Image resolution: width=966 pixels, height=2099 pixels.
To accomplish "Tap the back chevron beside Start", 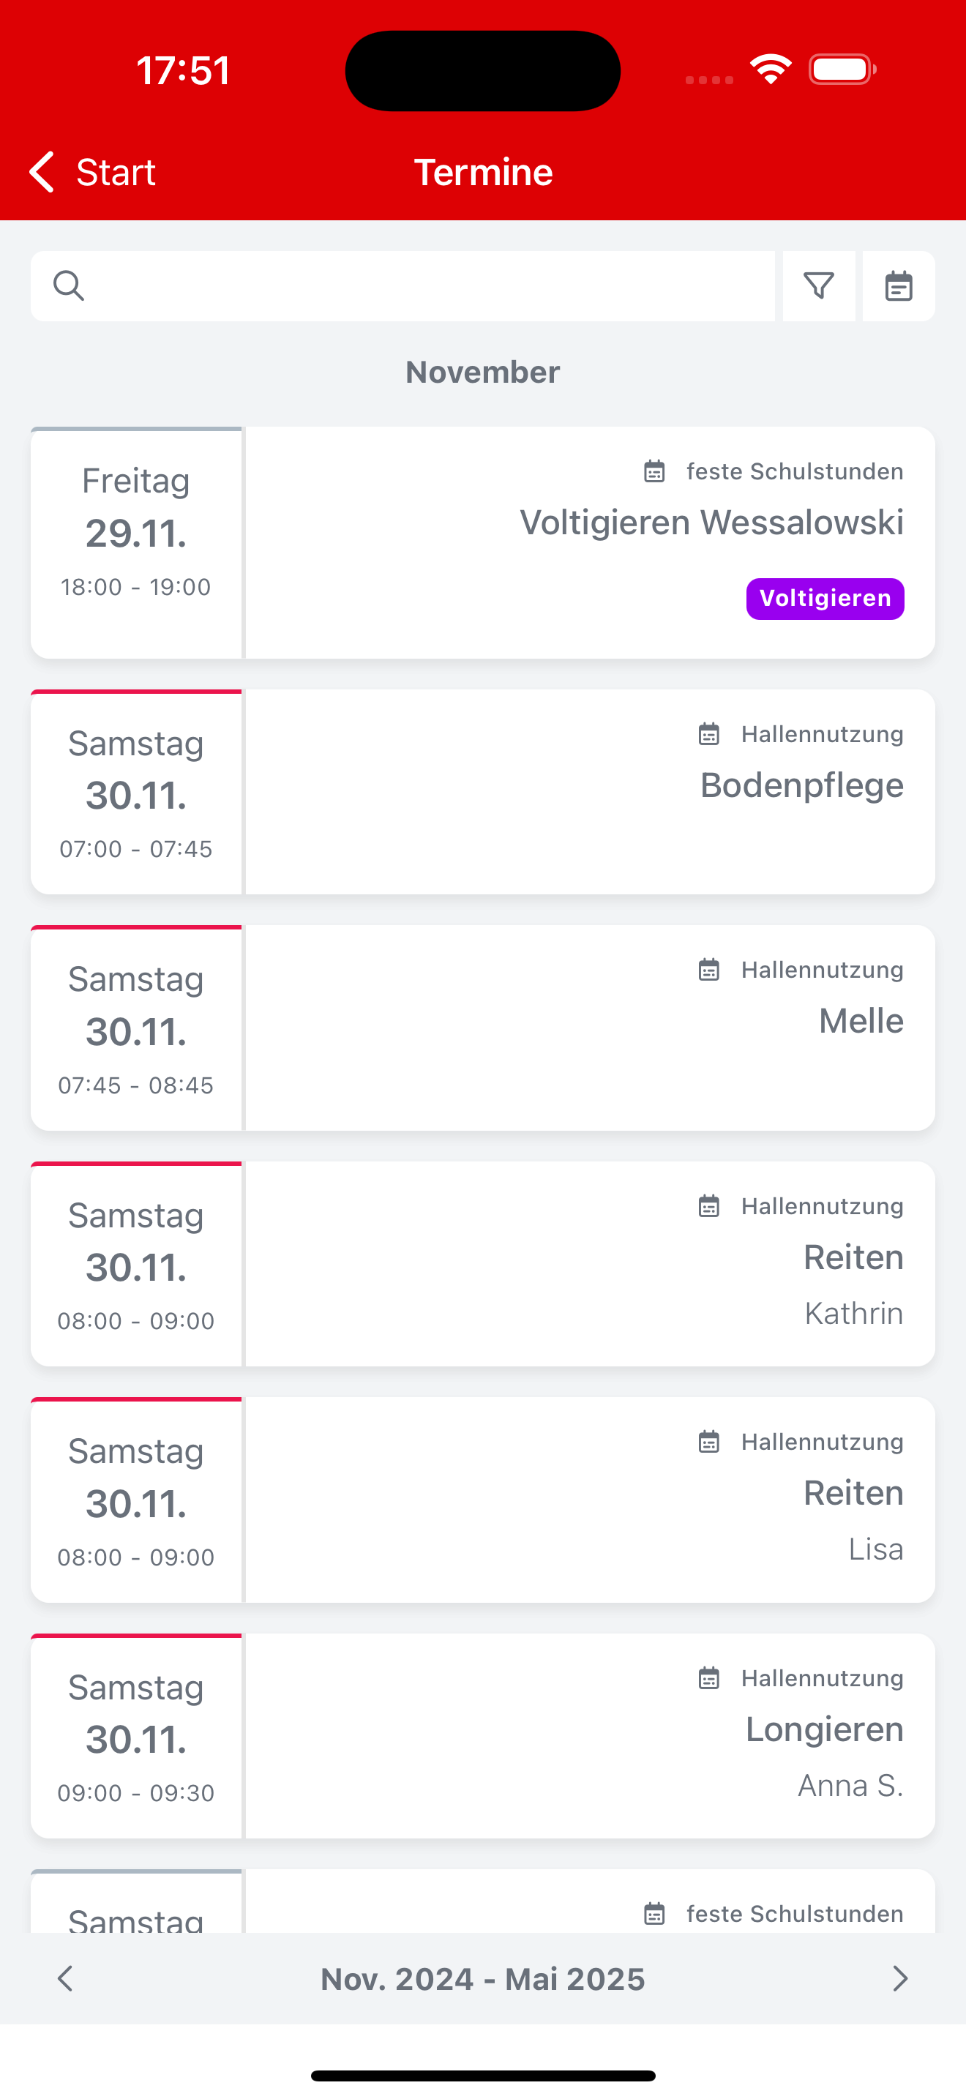I will [42, 172].
